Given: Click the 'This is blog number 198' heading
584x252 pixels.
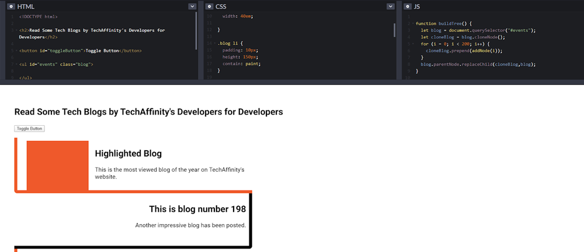Looking at the screenshot, I should click(x=197, y=210).
